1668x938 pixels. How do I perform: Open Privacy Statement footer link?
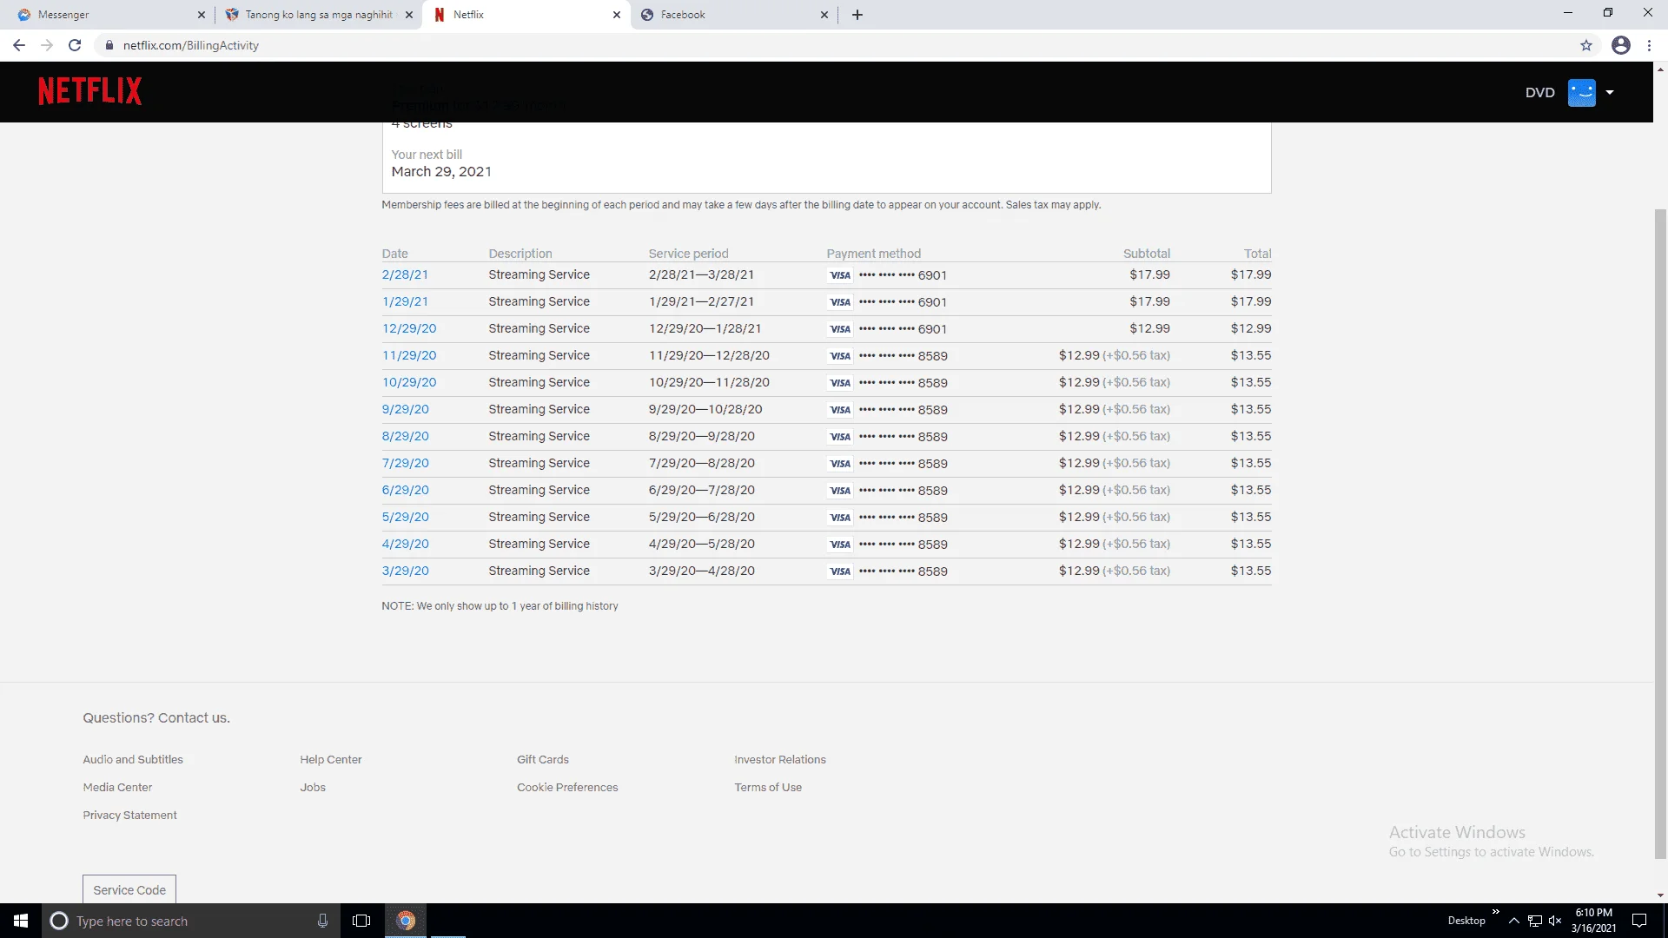click(x=129, y=816)
